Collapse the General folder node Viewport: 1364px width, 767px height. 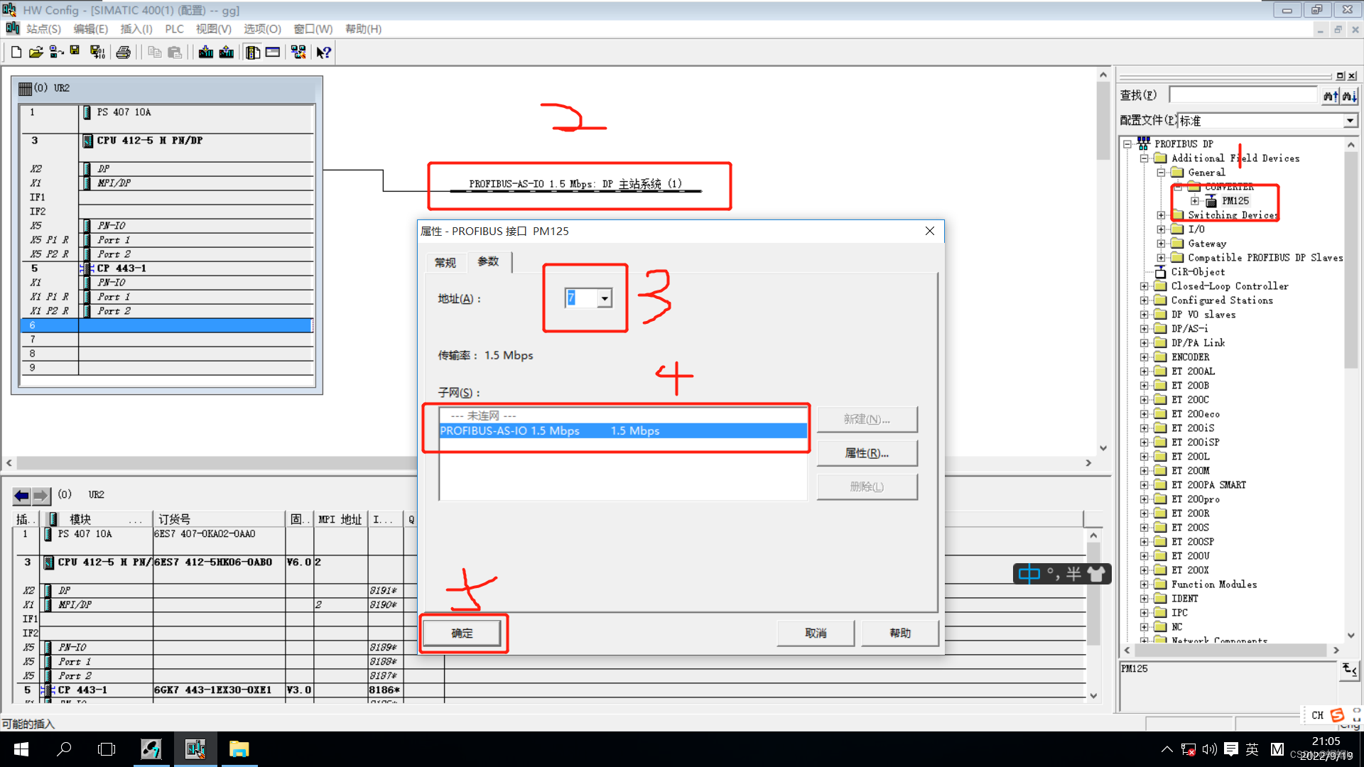click(1161, 173)
